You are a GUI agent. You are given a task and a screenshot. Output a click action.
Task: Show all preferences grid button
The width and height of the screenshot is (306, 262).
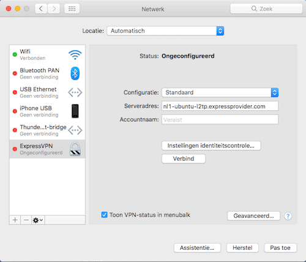pyautogui.click(x=72, y=9)
